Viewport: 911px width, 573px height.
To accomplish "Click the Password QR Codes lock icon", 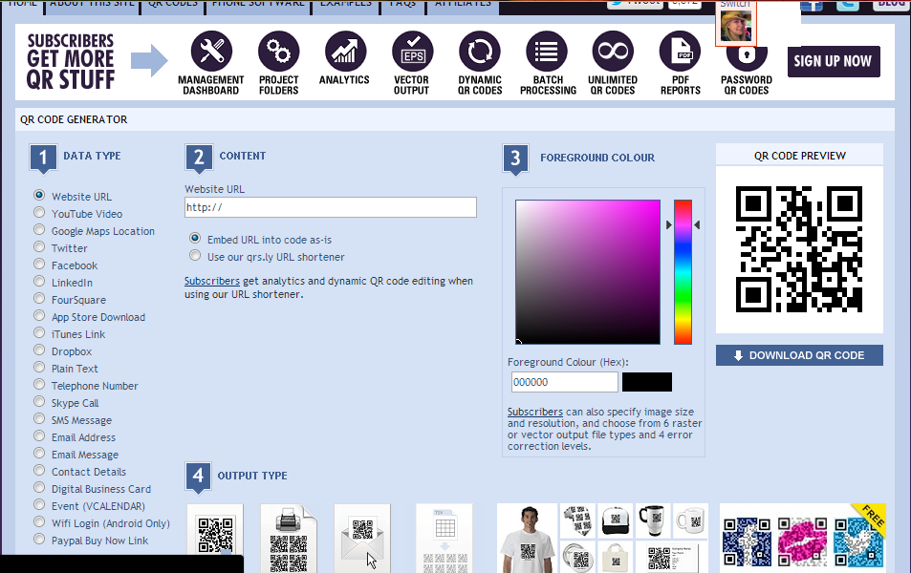I will pos(747,57).
